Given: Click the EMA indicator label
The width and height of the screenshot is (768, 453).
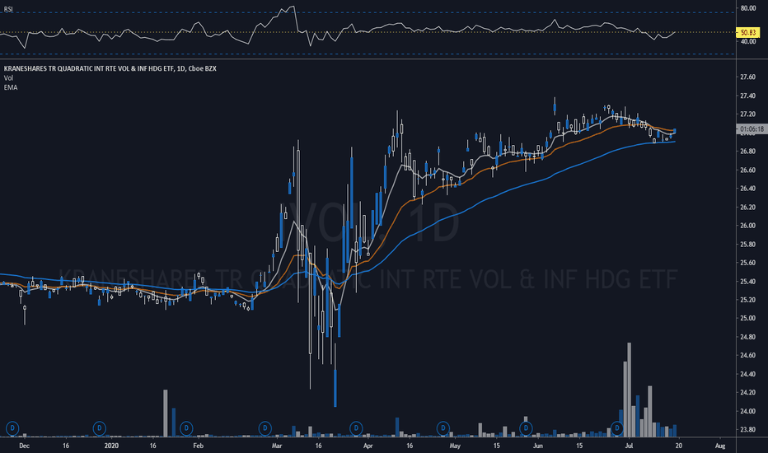Looking at the screenshot, I should coord(10,87).
